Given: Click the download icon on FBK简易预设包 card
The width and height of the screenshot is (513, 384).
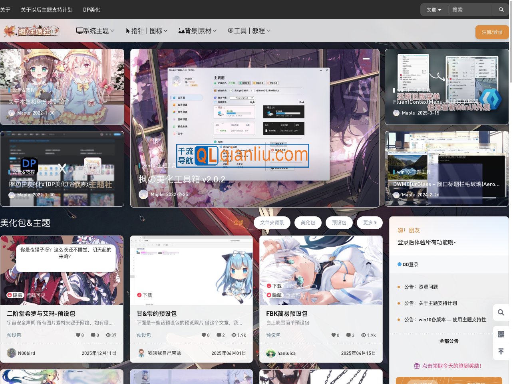Looking at the screenshot, I should [269, 286].
